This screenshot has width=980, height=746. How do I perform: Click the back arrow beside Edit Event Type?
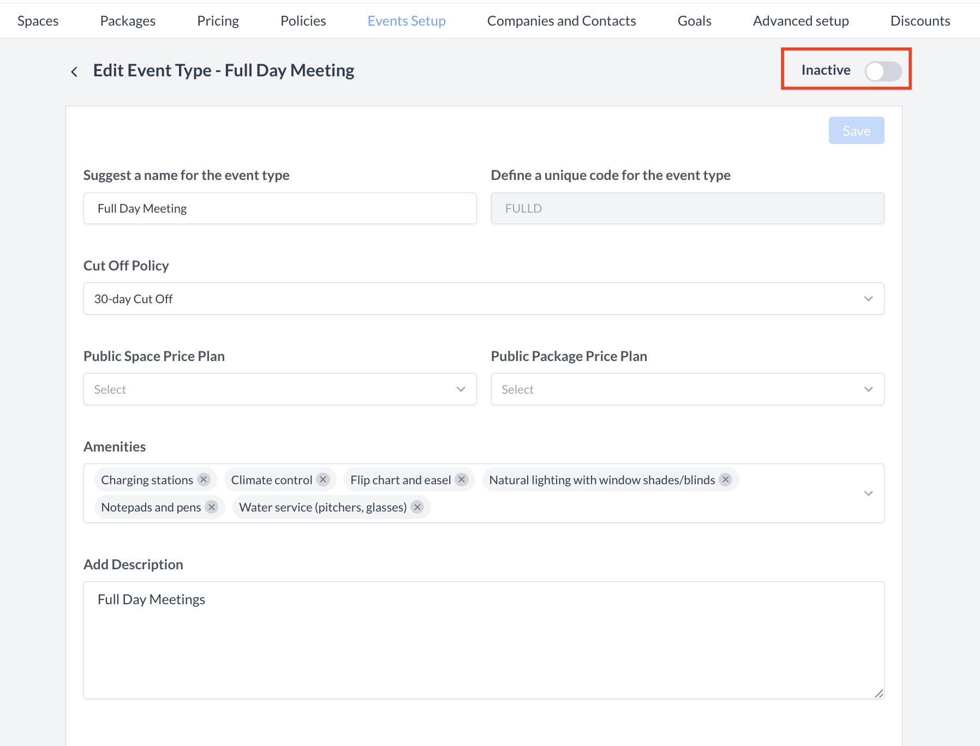(x=74, y=71)
